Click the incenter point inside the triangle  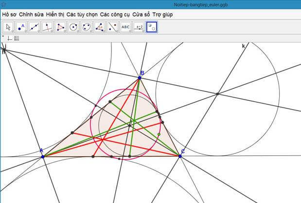point(129,126)
